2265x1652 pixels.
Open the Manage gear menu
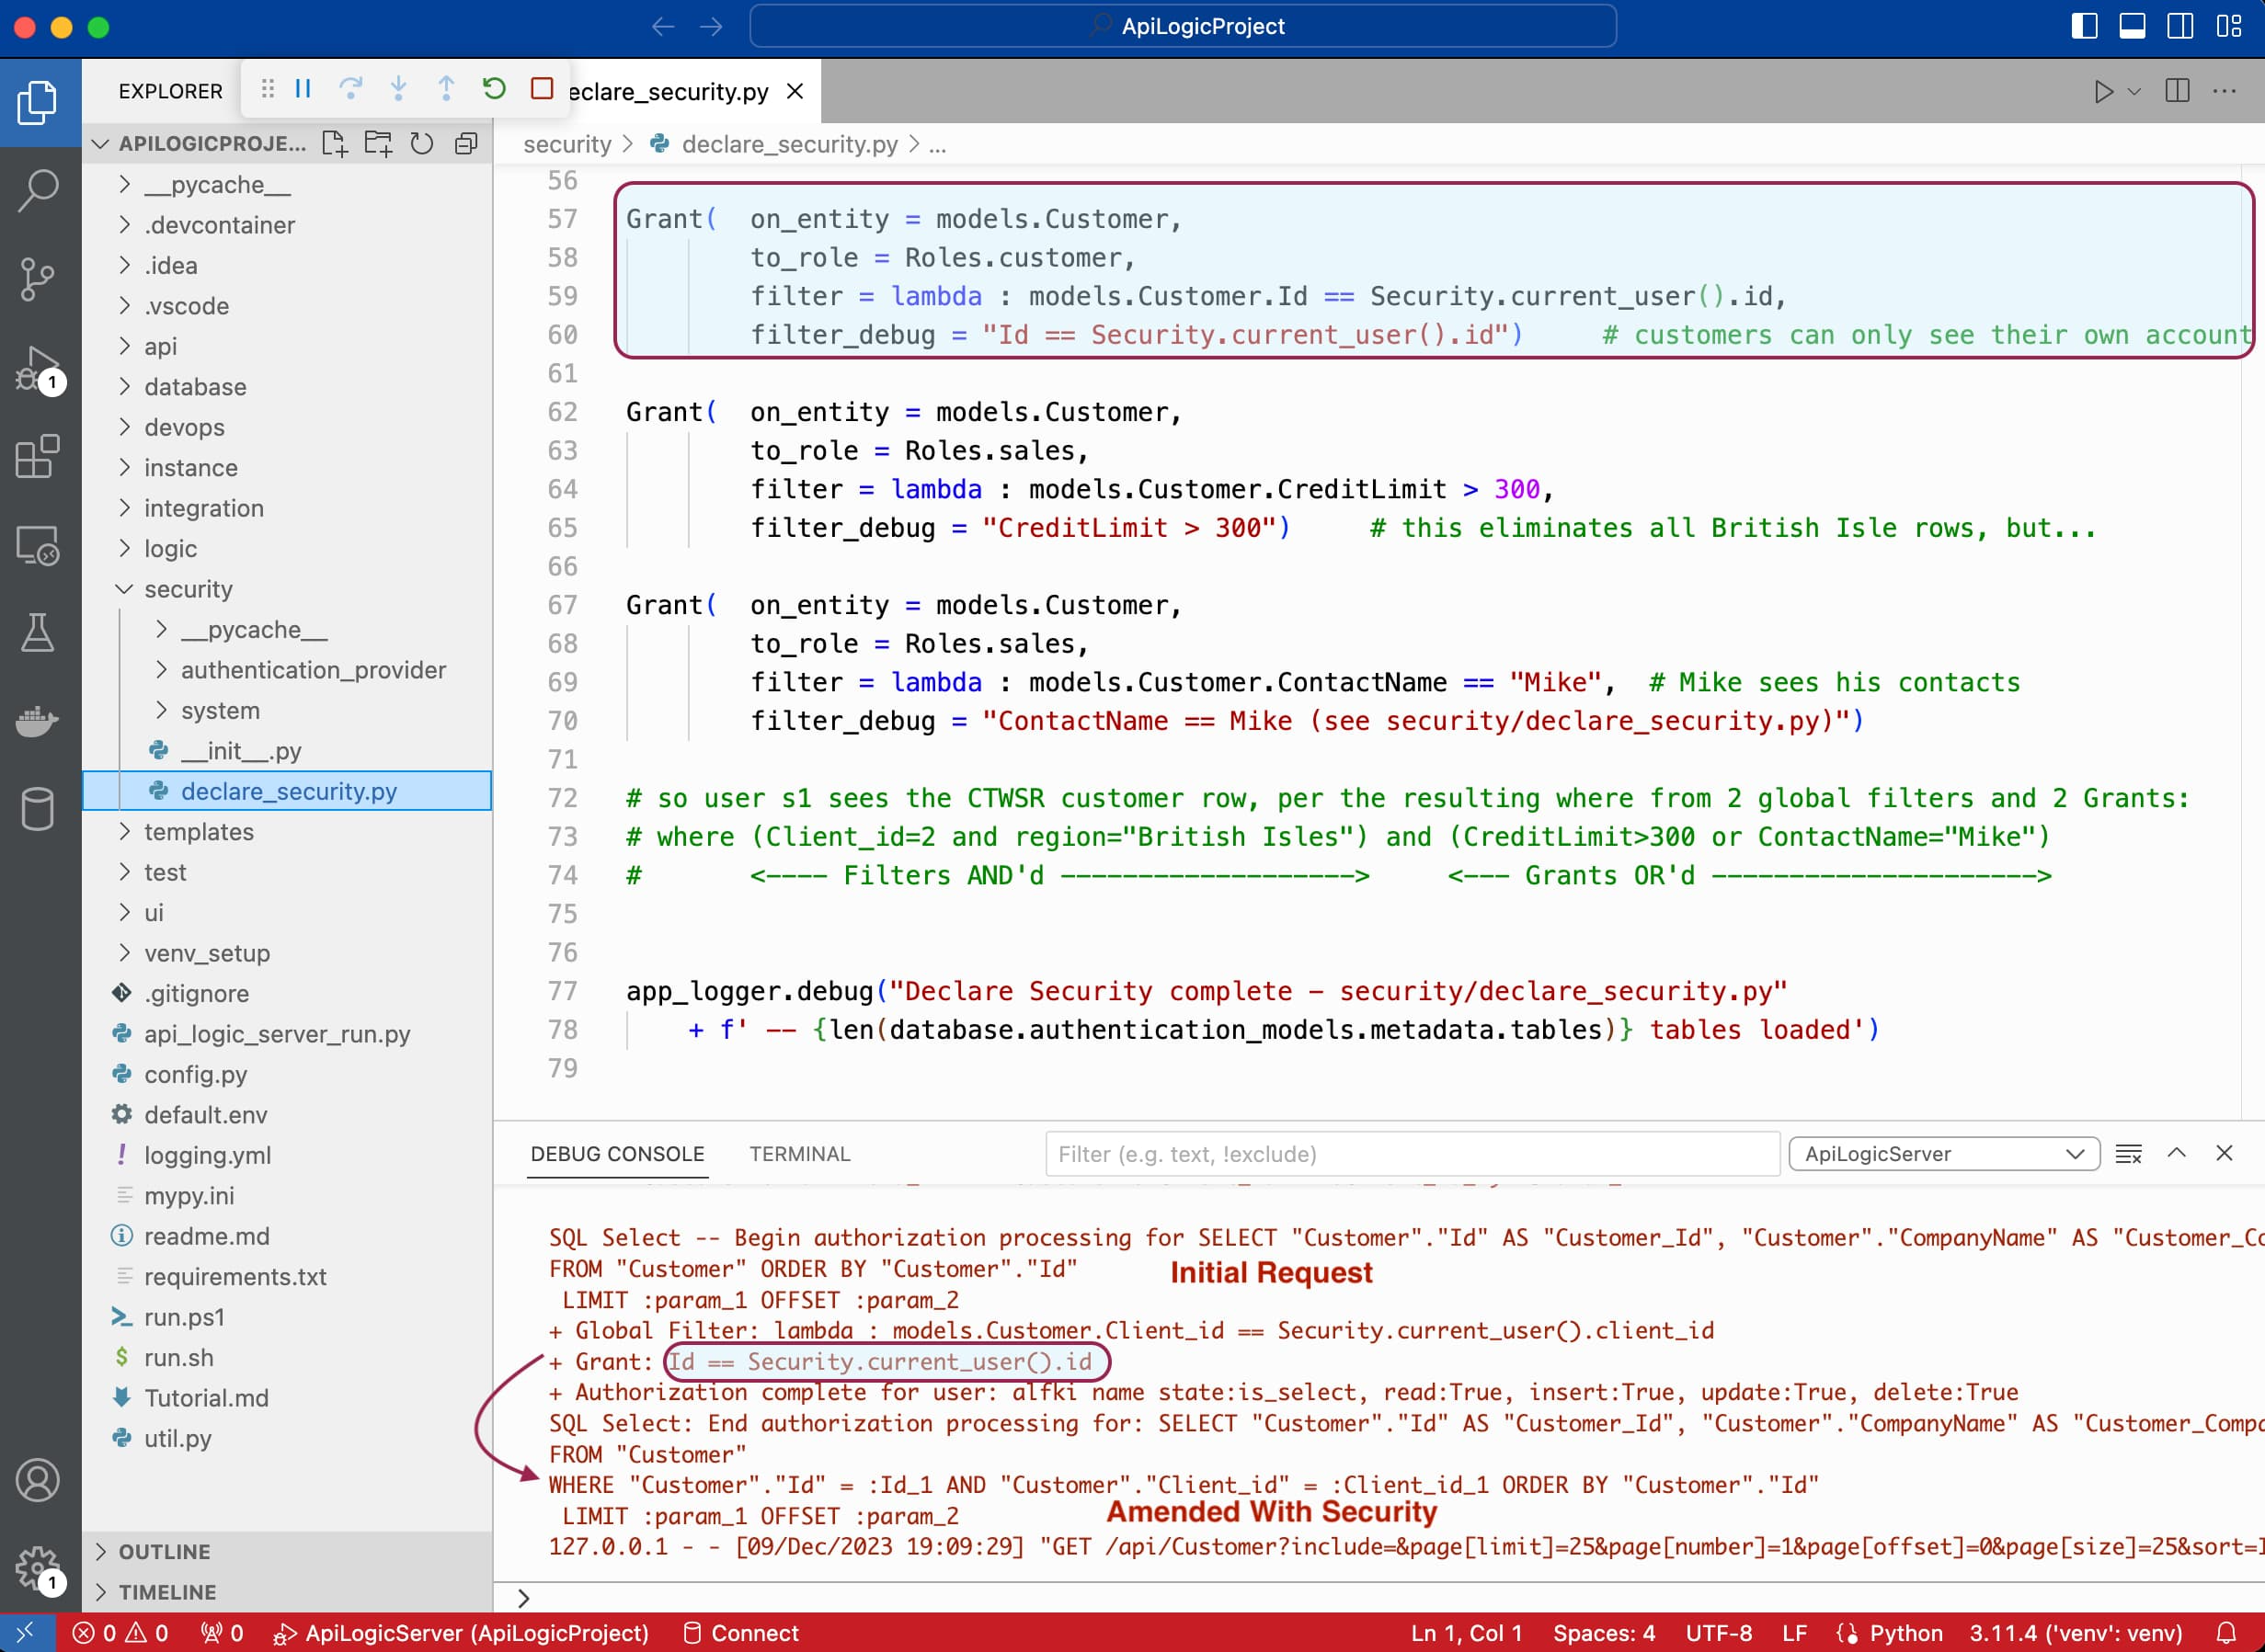coord(38,1568)
